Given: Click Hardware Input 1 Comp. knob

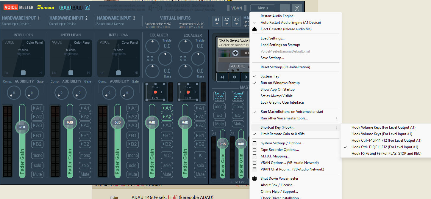Looking at the screenshot, I should click(x=14, y=93).
